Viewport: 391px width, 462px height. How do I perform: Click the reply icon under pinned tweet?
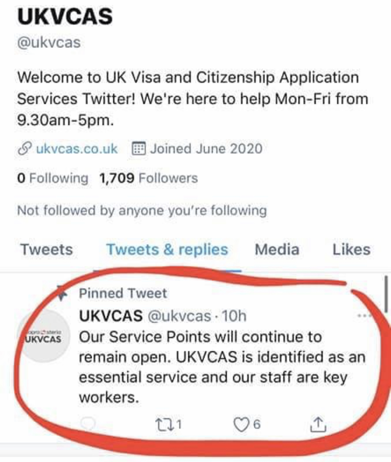click(x=88, y=424)
